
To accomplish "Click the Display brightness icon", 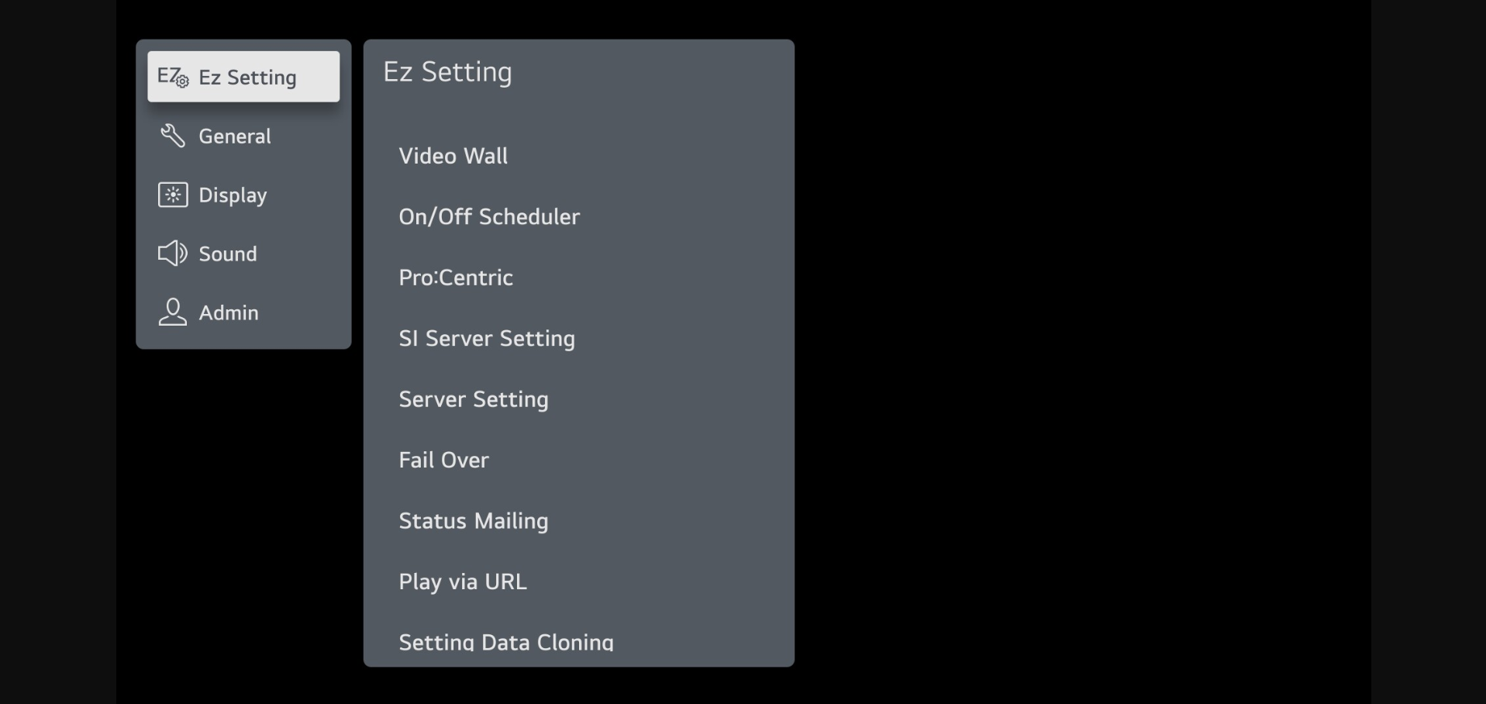I will pyautogui.click(x=173, y=195).
